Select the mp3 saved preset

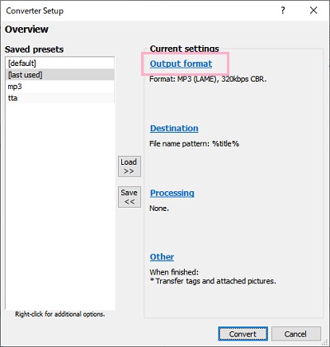coord(59,87)
